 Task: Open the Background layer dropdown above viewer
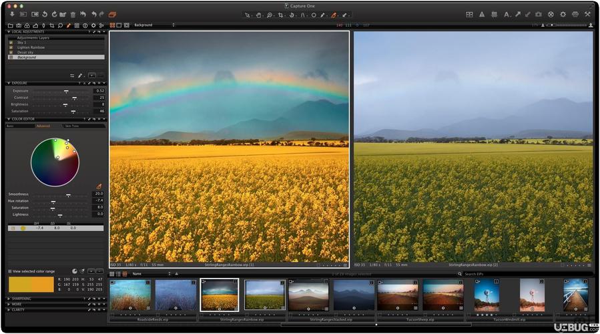coord(154,25)
